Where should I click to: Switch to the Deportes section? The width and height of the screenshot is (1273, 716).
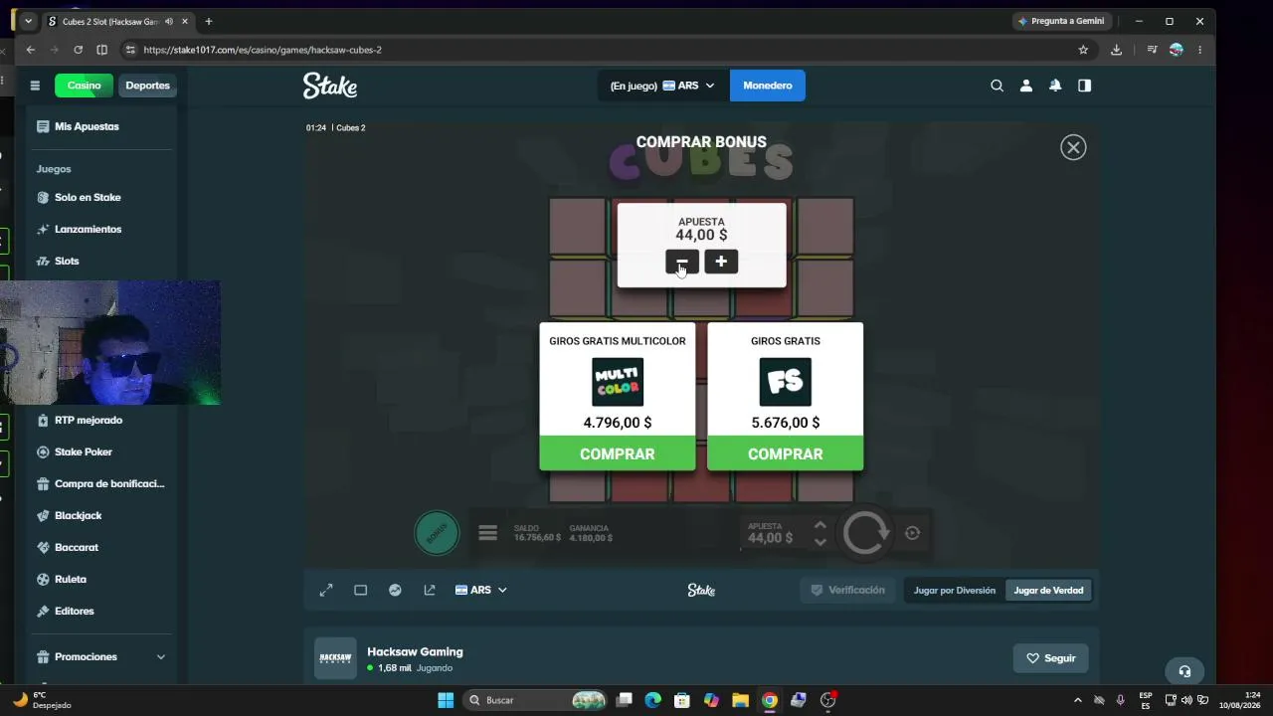[x=147, y=86]
